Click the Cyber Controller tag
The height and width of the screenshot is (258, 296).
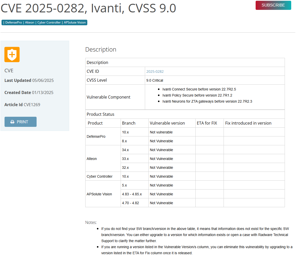(x=49, y=22)
